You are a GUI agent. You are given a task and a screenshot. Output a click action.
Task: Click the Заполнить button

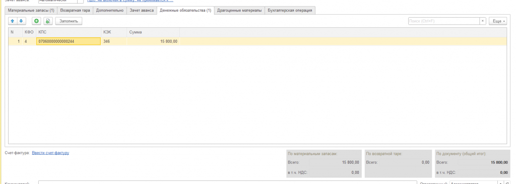tap(69, 21)
